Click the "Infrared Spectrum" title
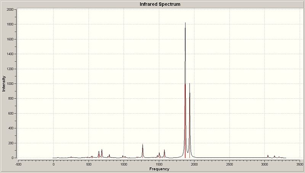This screenshot has width=305, height=173. point(160,4)
